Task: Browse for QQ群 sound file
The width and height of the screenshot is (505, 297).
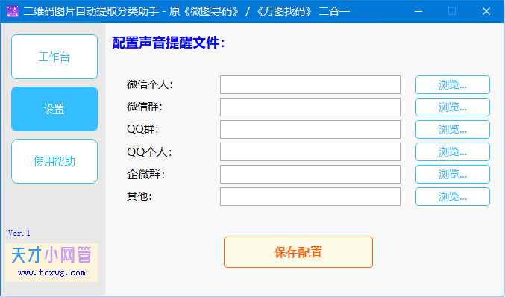Action: point(453,130)
